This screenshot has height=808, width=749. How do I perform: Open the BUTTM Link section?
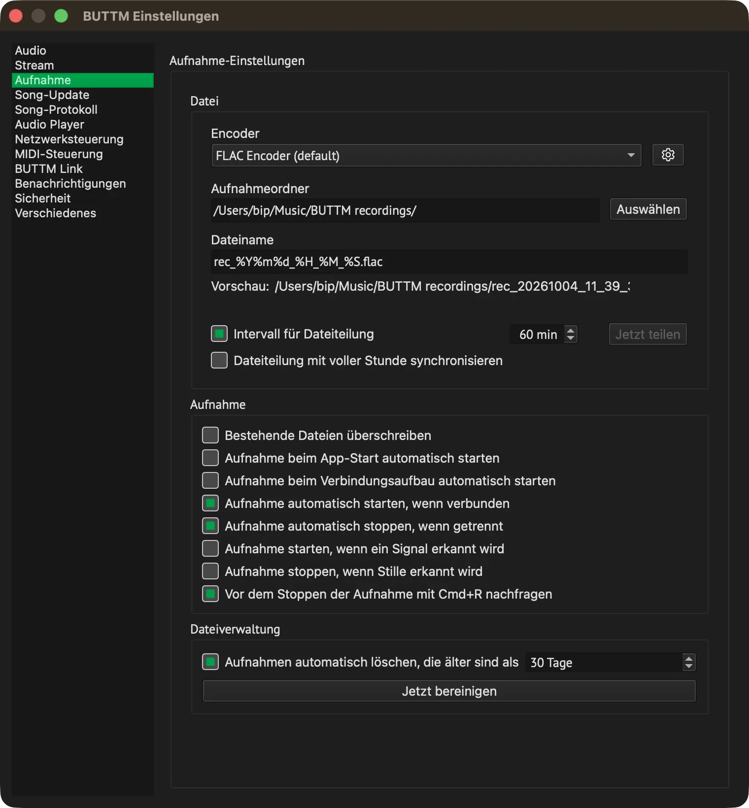83,168
